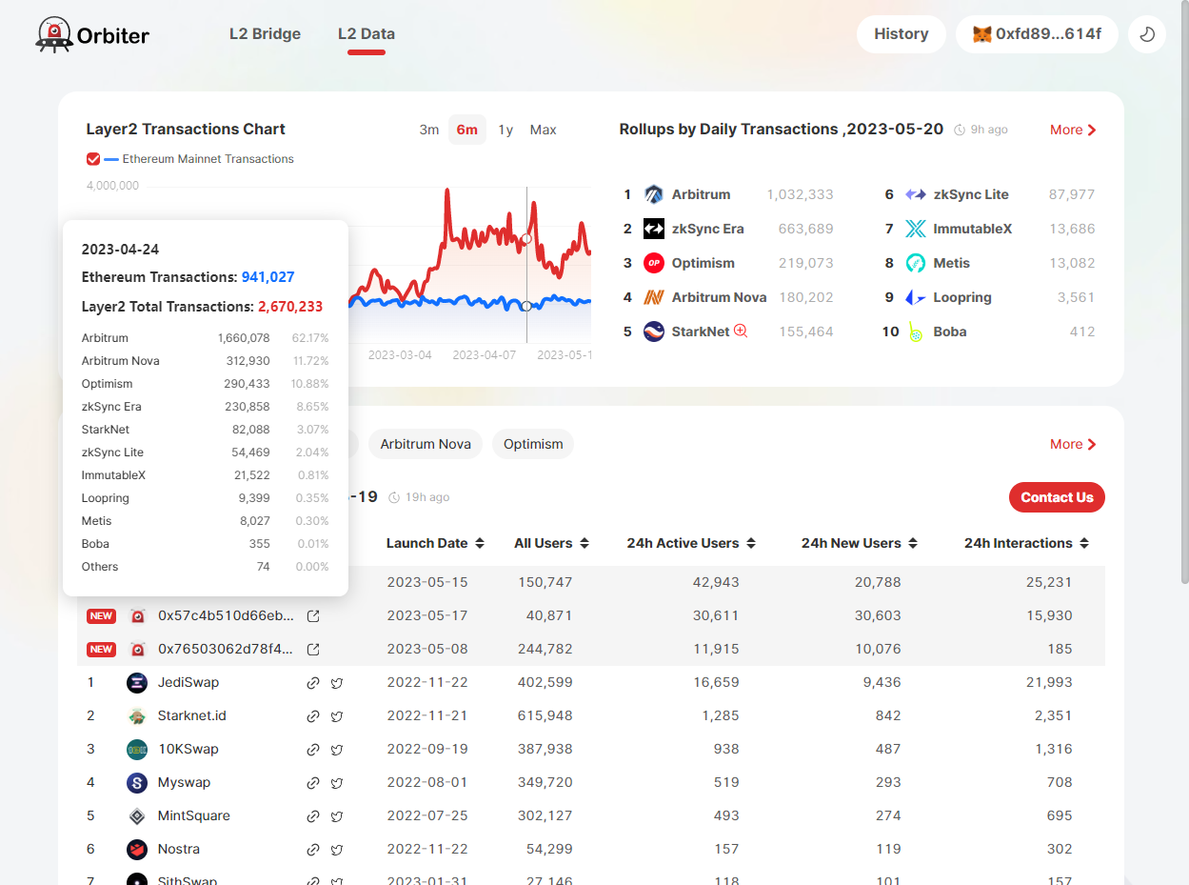Switch to the L2 Bridge tab
This screenshot has width=1189, height=885.
tap(265, 34)
